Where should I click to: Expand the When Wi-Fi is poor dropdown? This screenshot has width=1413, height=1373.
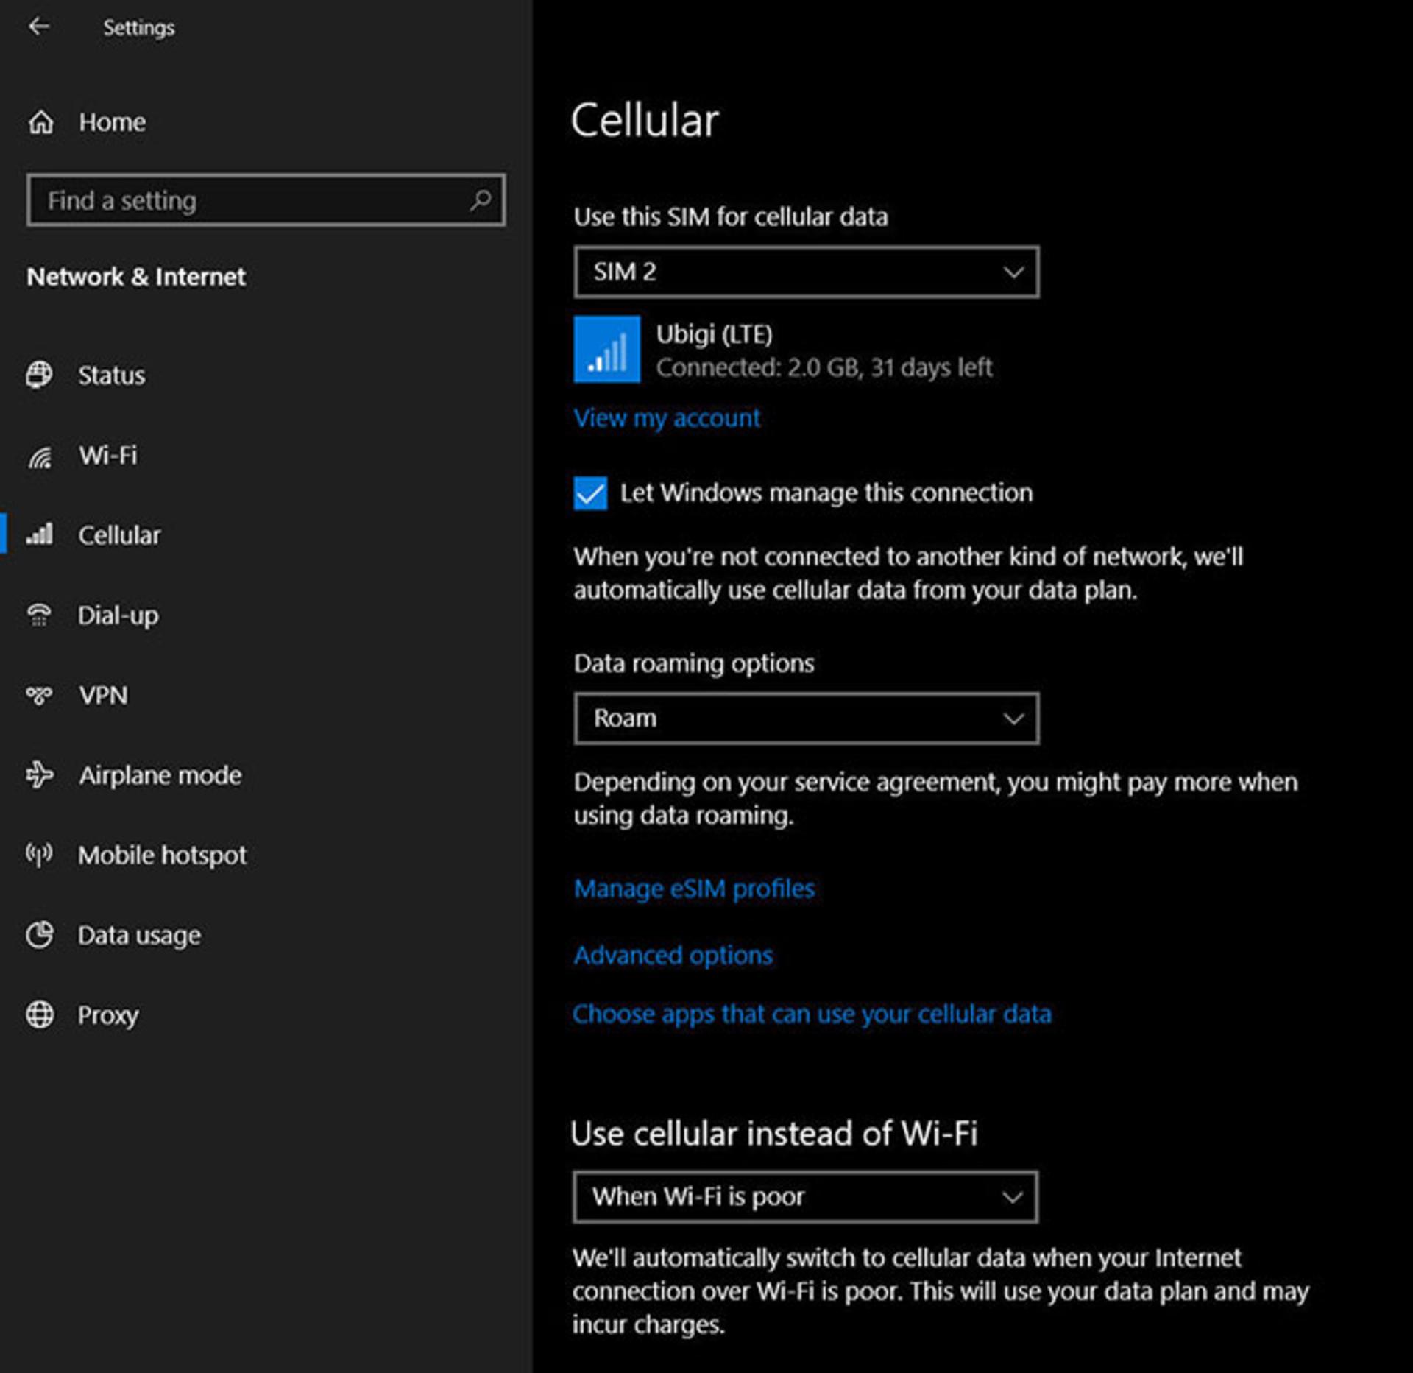tap(805, 1196)
